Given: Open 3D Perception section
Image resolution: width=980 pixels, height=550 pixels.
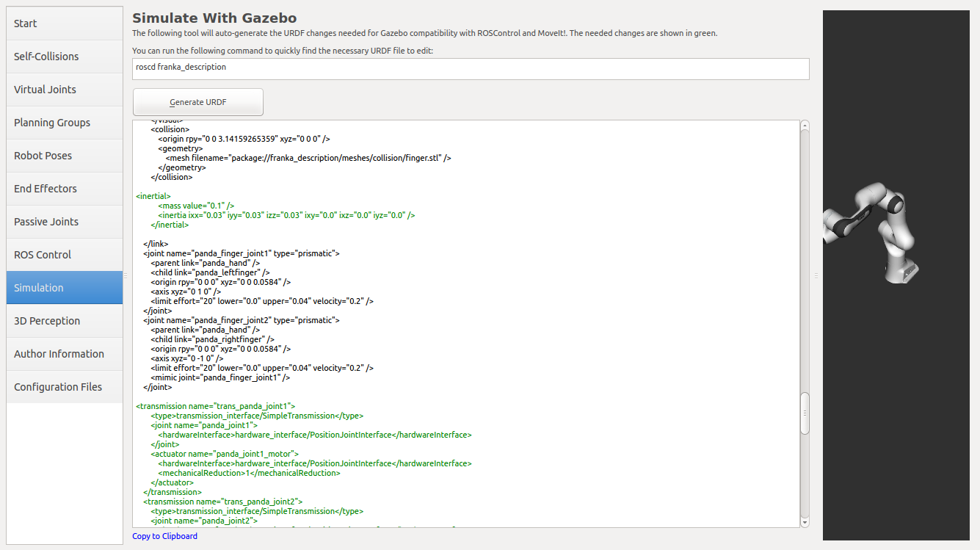Looking at the screenshot, I should coord(65,321).
